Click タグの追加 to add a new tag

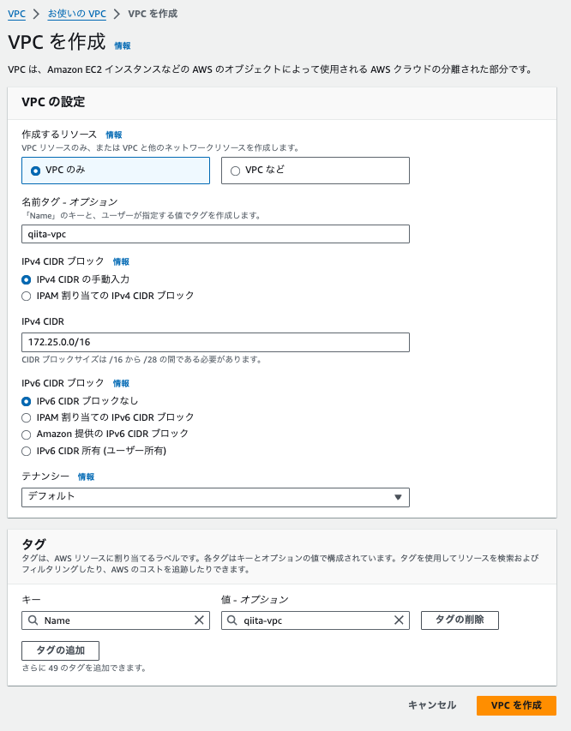60,650
